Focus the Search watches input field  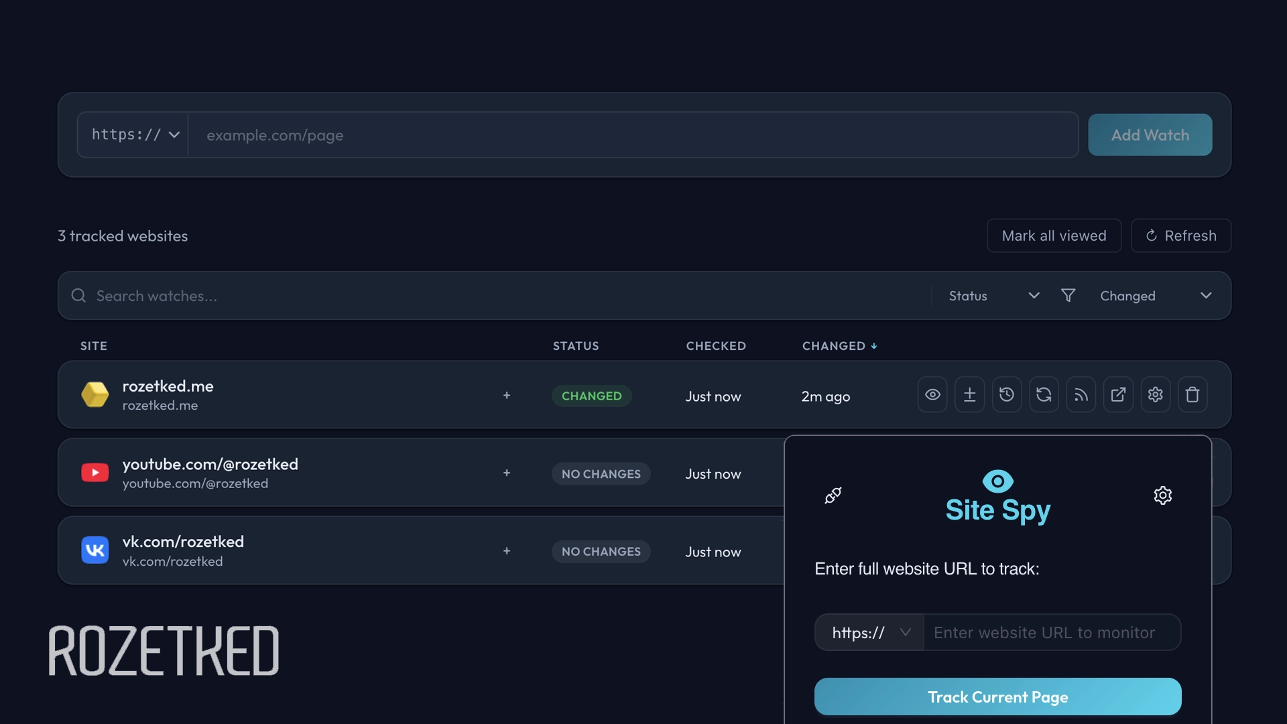tap(268, 296)
